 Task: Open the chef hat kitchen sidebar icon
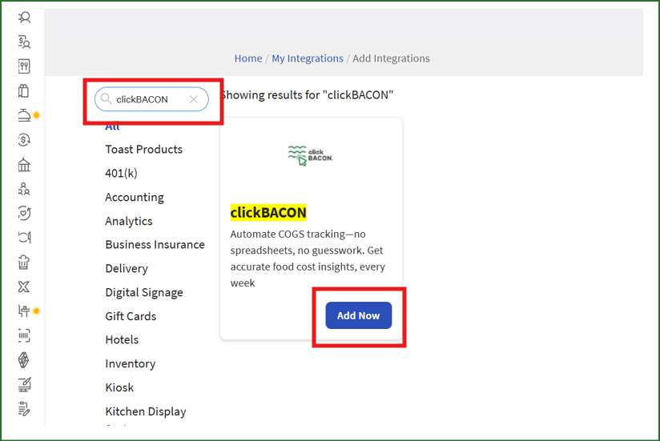tap(23, 262)
